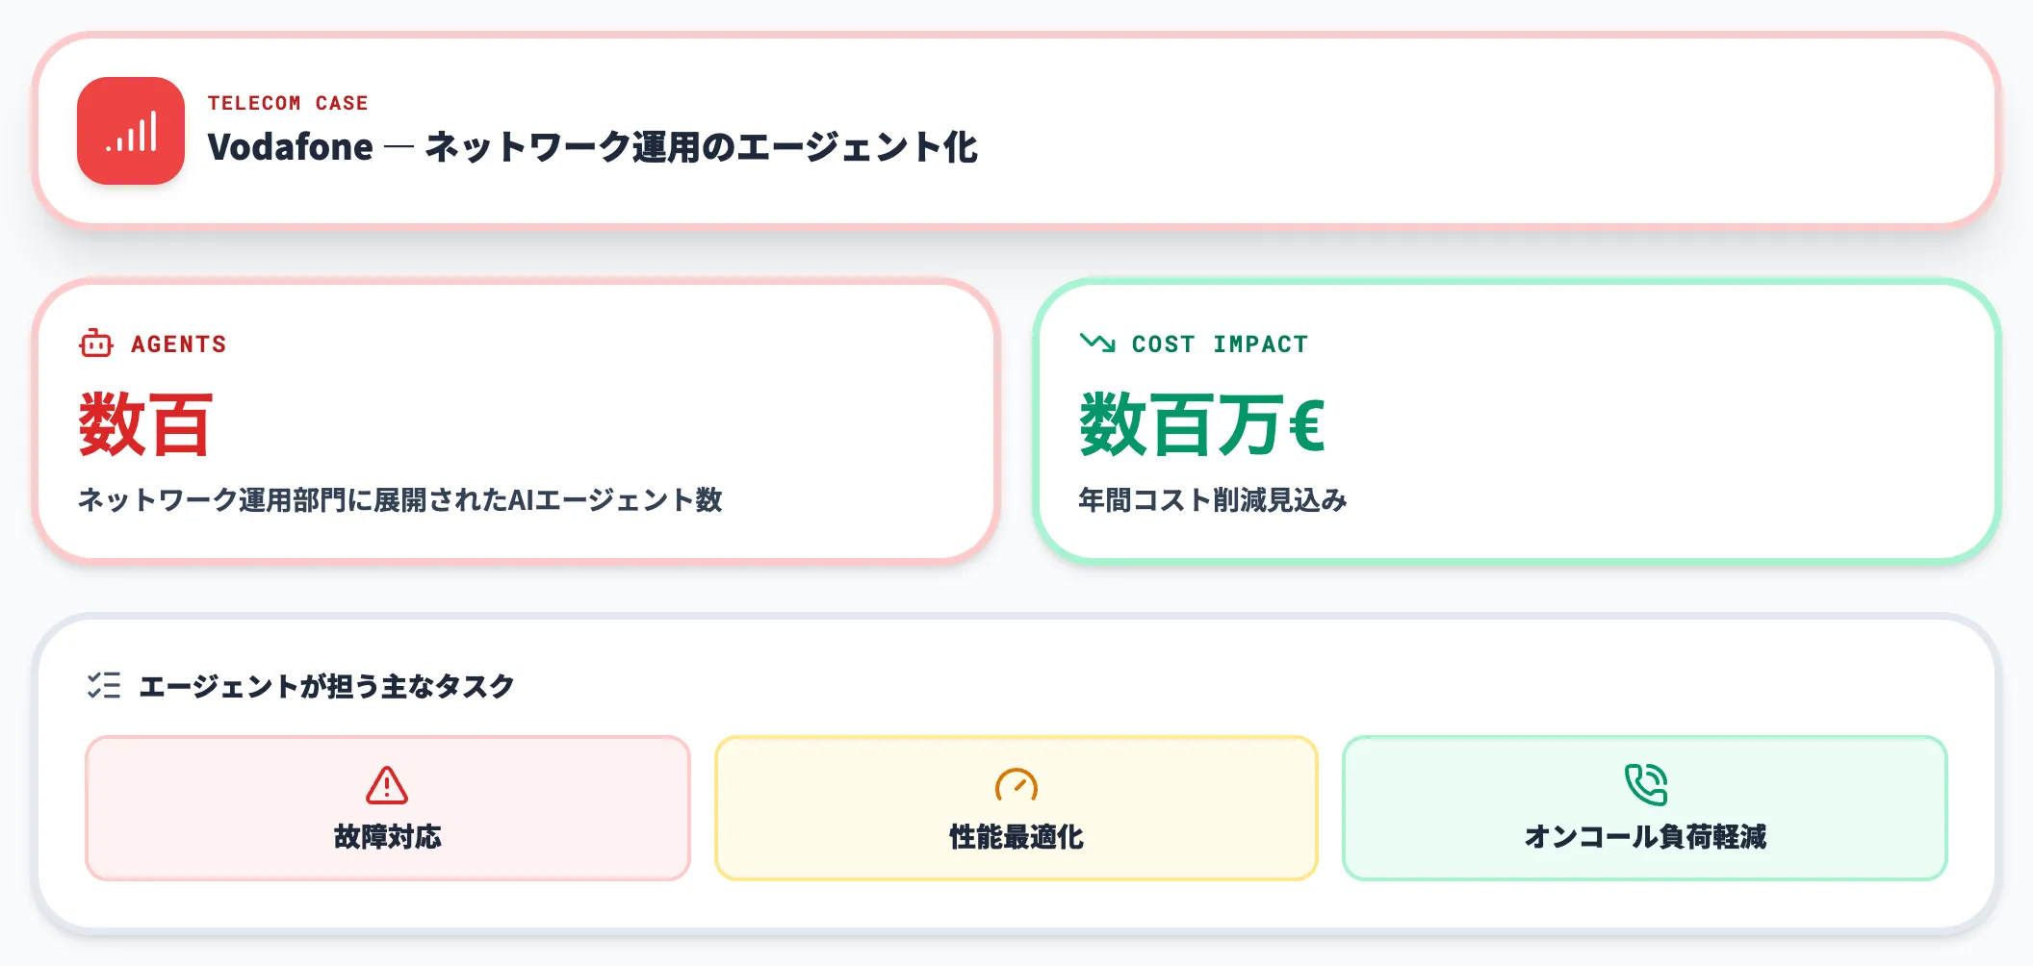Click the green phone call icon
This screenshot has width=2033, height=966.
(x=1645, y=784)
